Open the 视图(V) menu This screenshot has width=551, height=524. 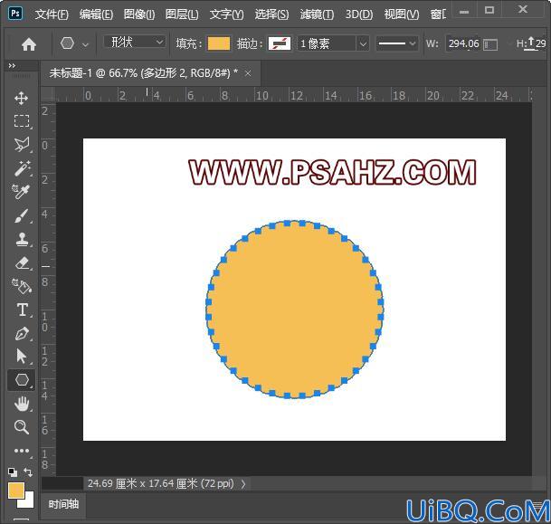(402, 14)
